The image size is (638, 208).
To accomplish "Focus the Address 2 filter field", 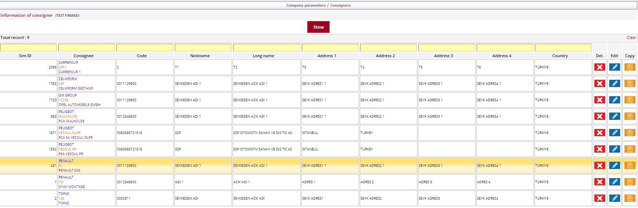I will [389, 48].
